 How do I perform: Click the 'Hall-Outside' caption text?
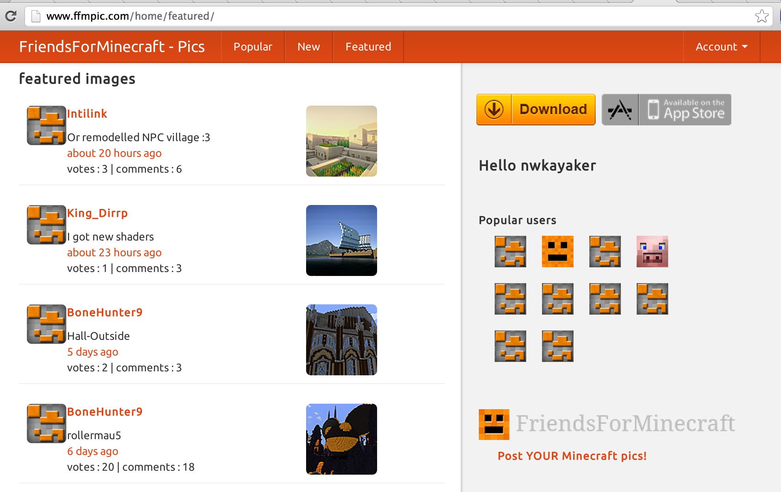(x=98, y=336)
